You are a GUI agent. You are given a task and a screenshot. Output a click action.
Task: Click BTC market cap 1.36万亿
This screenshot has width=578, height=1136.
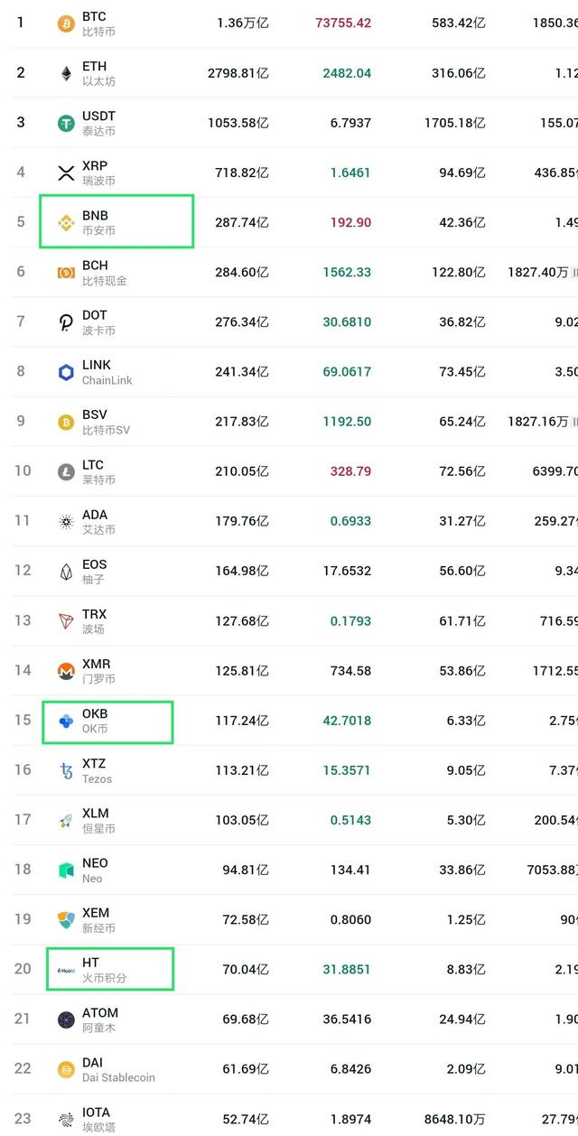243,23
